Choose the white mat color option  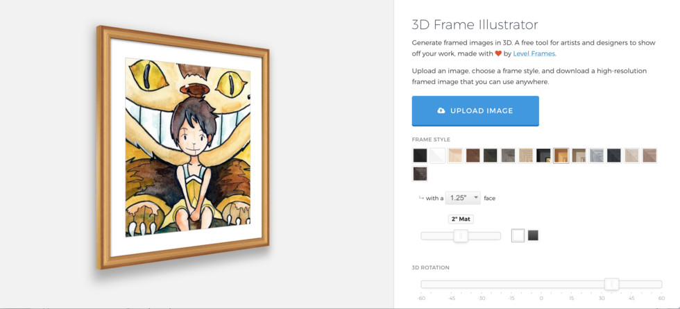[x=518, y=235]
